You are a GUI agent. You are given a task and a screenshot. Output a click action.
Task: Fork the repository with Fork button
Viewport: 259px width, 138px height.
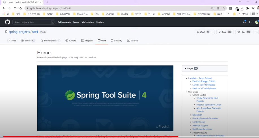tap(225, 32)
